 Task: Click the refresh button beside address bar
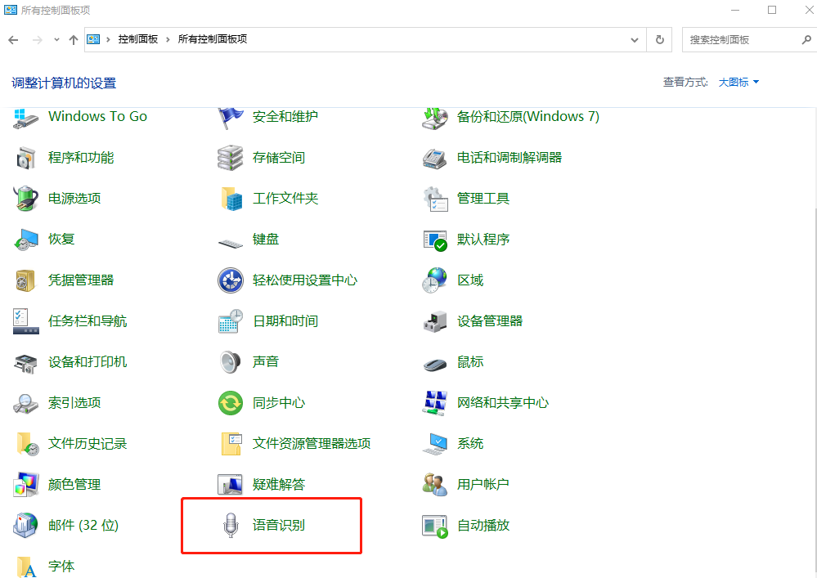tap(660, 39)
